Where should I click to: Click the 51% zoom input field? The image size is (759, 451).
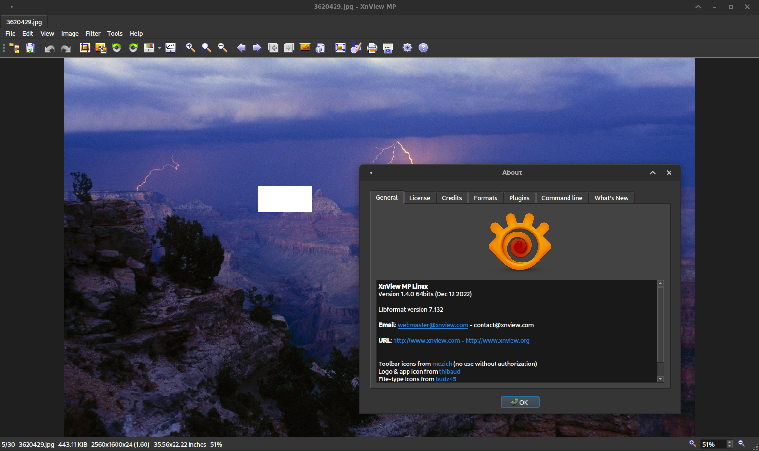(x=713, y=444)
